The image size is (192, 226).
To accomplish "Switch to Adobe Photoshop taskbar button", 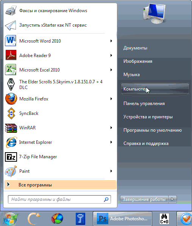I will 123,219.
